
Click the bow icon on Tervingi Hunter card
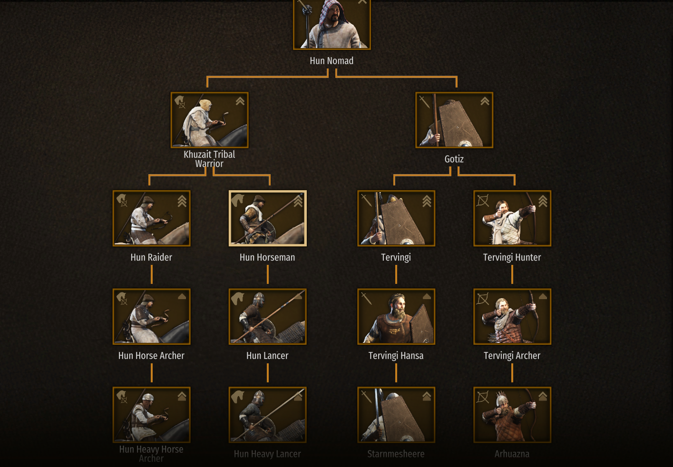(483, 200)
